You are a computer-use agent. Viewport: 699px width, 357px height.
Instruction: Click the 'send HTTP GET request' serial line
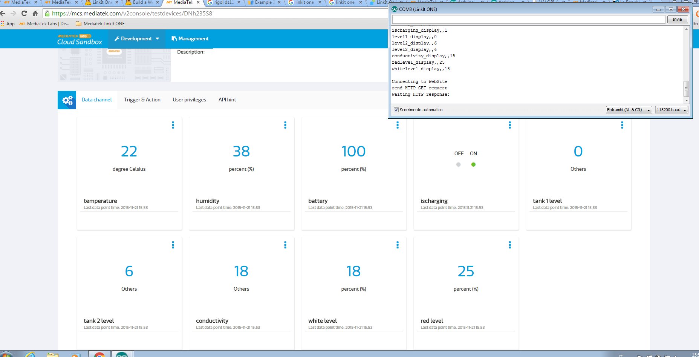419,88
